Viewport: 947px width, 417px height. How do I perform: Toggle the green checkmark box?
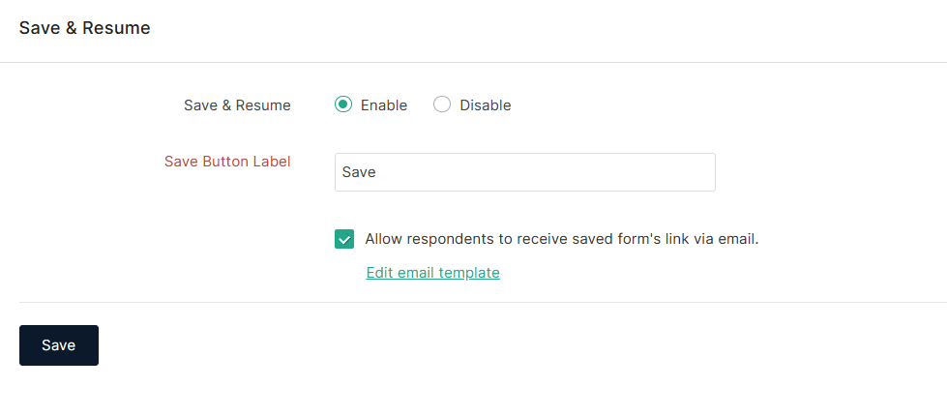coord(344,239)
